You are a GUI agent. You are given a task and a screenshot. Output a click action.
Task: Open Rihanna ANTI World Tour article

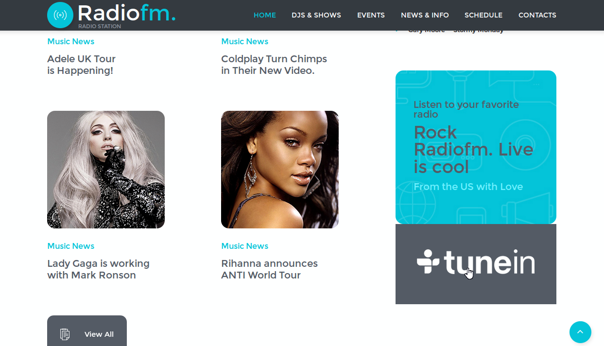click(269, 269)
